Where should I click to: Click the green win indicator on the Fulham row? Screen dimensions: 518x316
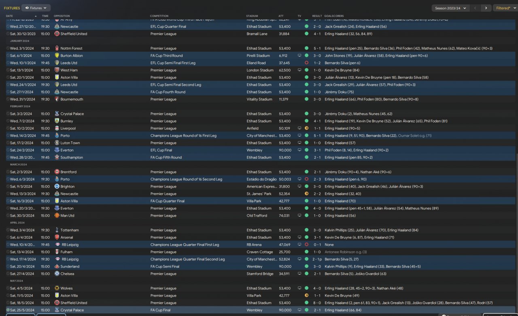coord(306,252)
